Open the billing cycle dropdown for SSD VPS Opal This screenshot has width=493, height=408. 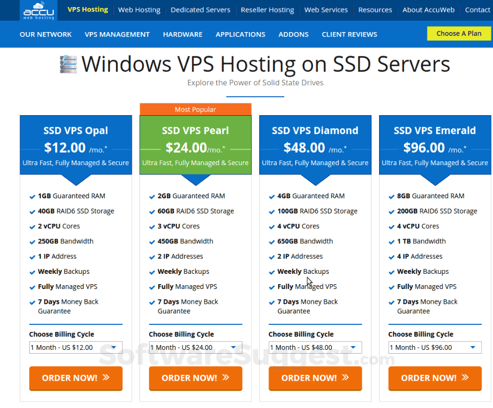pyautogui.click(x=75, y=347)
